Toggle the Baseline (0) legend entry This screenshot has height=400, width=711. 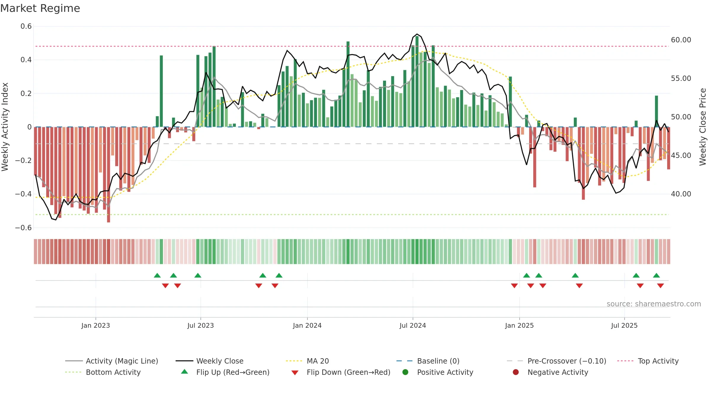coord(428,361)
